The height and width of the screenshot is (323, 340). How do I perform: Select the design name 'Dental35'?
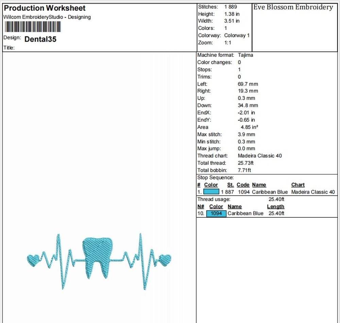[40, 39]
